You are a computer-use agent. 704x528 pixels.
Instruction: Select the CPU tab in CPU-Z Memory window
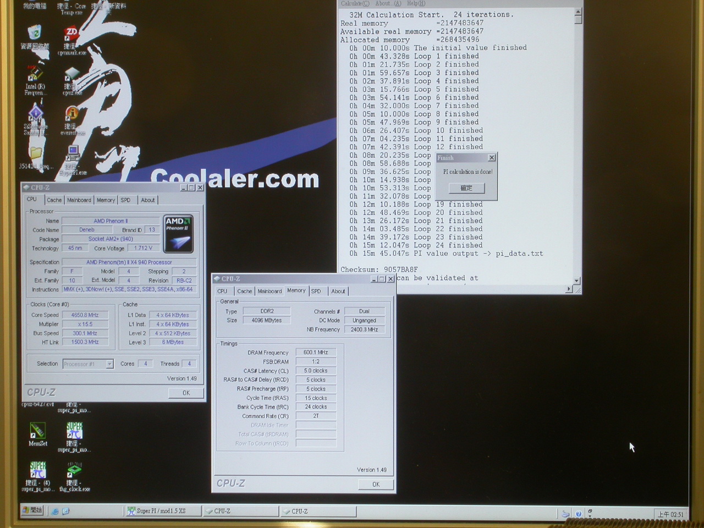pyautogui.click(x=222, y=291)
